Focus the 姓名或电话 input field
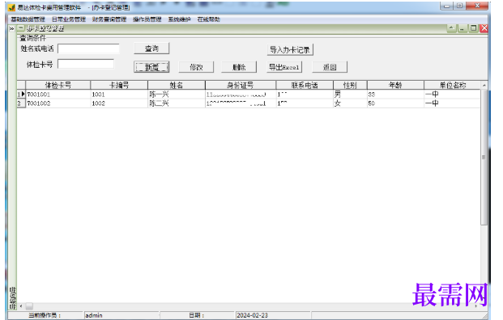This screenshot has height=320, width=503. coord(88,48)
